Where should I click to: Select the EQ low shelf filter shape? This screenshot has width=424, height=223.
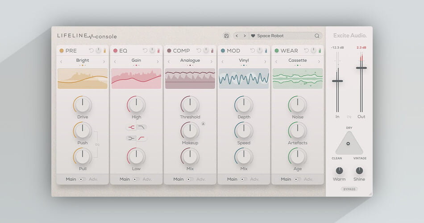(x=141, y=138)
